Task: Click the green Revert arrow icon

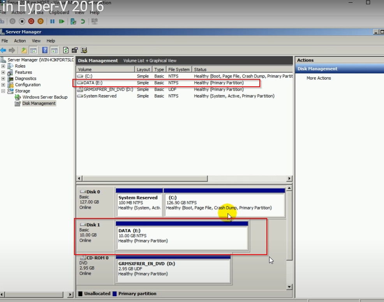Action: [x=83, y=21]
